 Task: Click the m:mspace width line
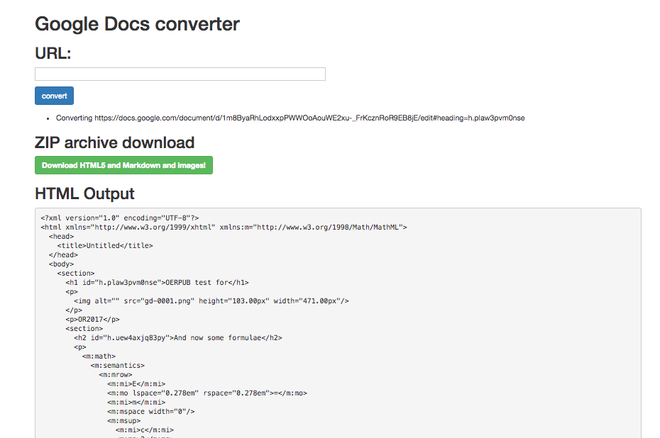click(x=151, y=412)
